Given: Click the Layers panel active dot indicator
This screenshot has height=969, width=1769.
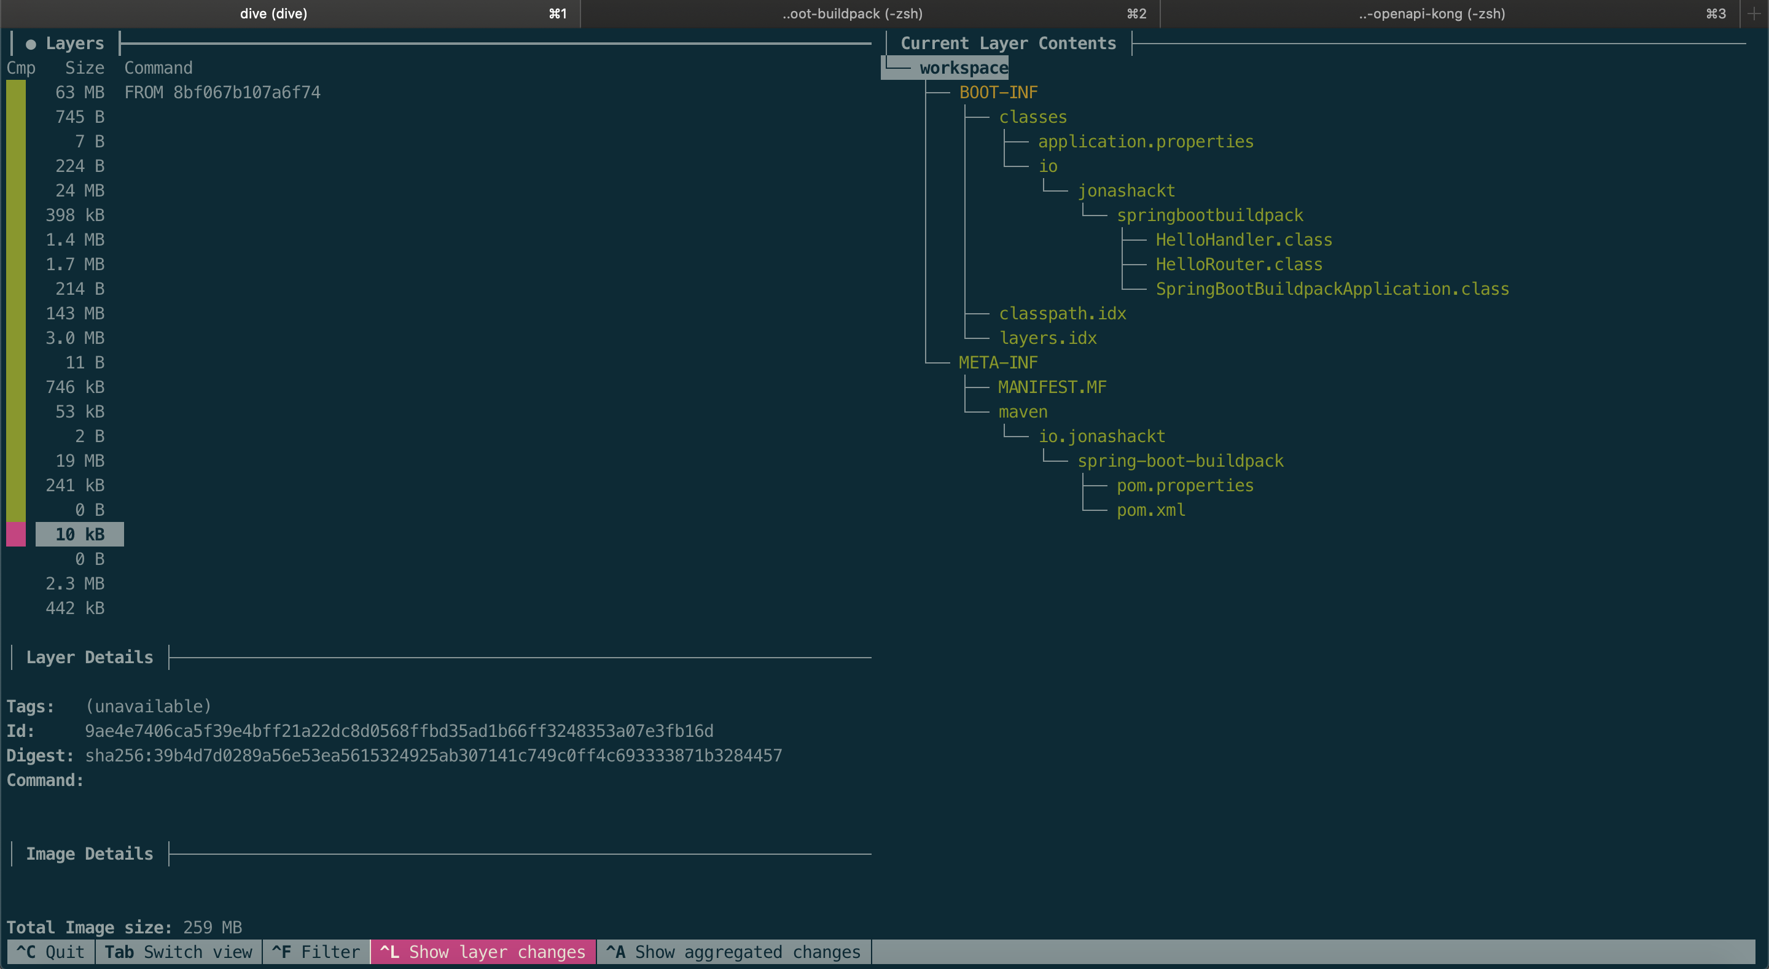Looking at the screenshot, I should tap(31, 44).
